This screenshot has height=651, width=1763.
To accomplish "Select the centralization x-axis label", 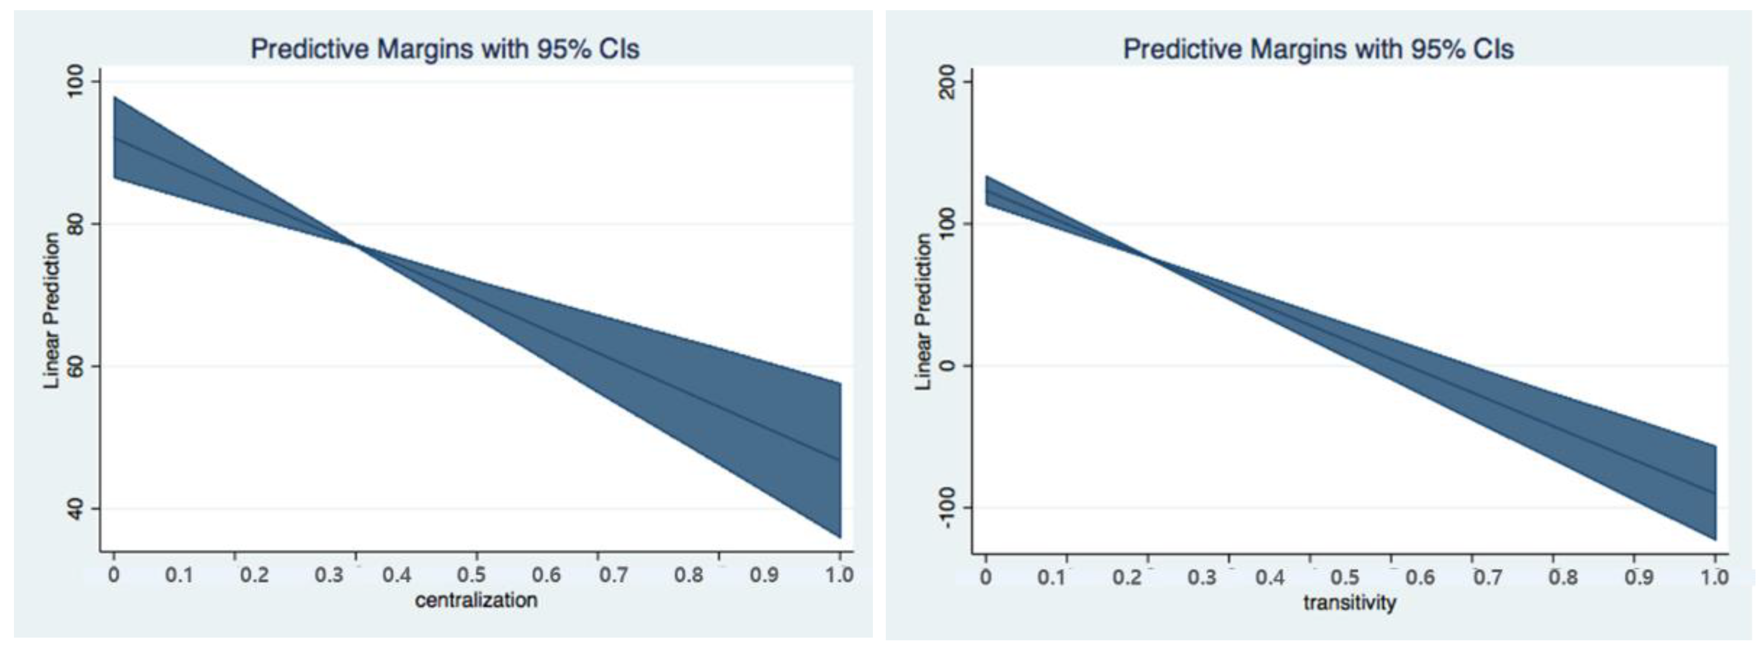I will coord(476,601).
